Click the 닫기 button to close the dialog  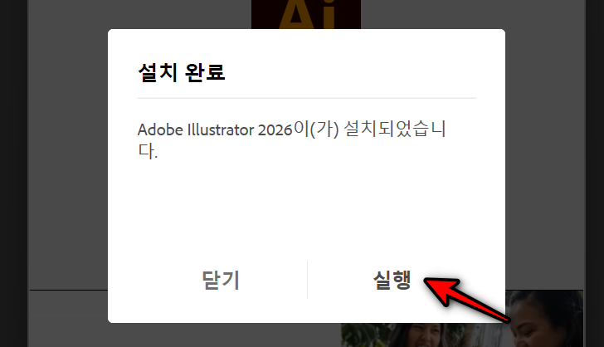221,280
